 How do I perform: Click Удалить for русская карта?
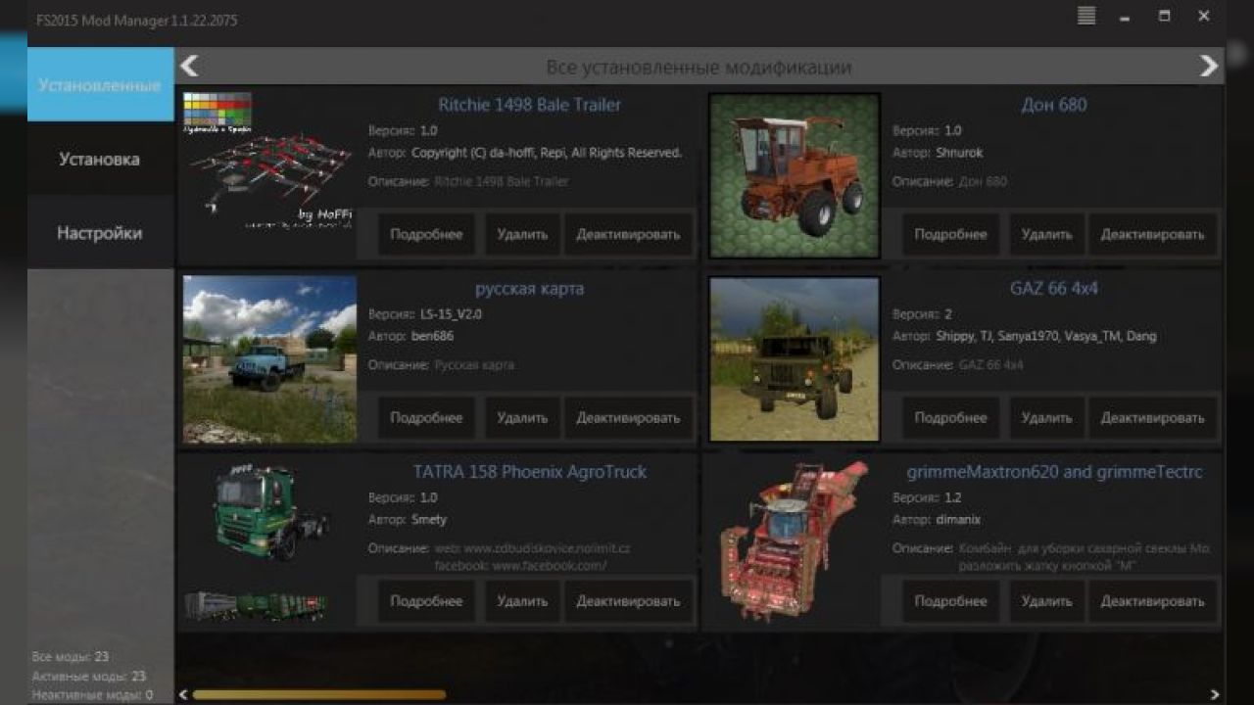click(x=522, y=417)
